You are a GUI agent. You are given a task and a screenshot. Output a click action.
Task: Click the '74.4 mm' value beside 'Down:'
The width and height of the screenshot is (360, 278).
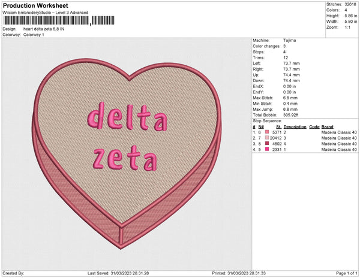point(292,80)
